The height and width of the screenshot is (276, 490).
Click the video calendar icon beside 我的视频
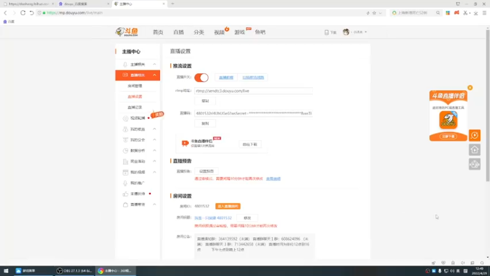[126, 172]
